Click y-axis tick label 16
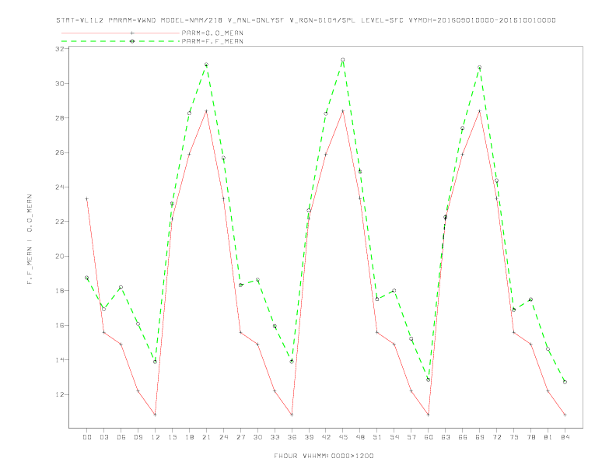Viewport: 616px width, 476px height. point(60,325)
